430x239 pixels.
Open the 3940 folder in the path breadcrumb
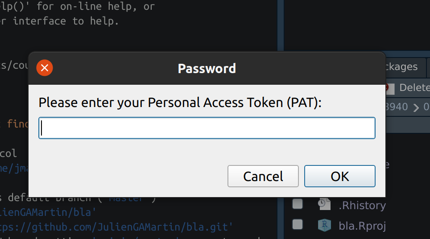coord(397,107)
